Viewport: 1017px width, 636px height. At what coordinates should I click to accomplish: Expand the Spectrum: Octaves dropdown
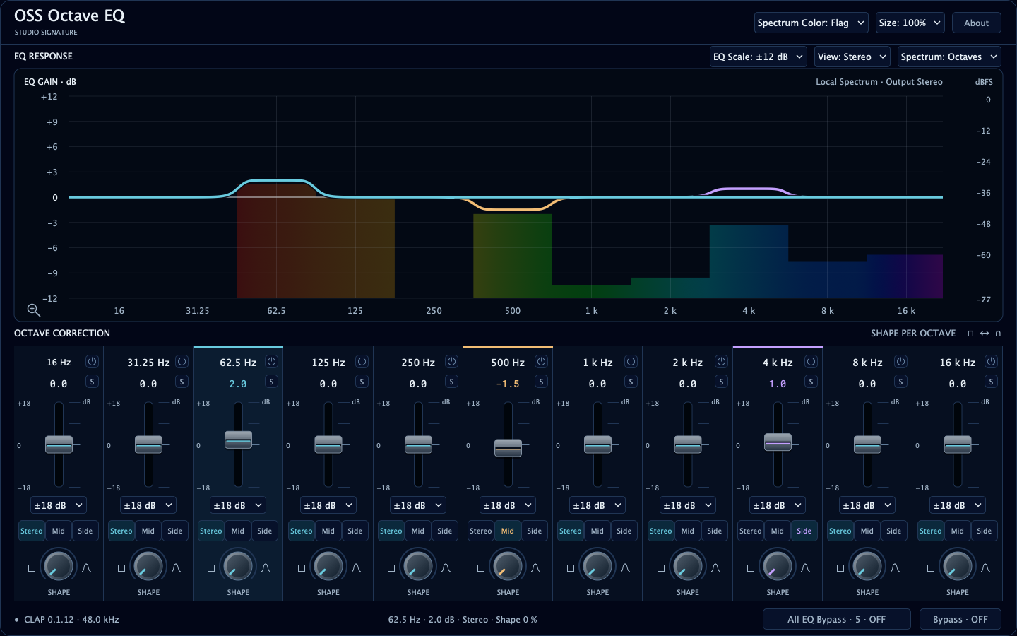[949, 57]
